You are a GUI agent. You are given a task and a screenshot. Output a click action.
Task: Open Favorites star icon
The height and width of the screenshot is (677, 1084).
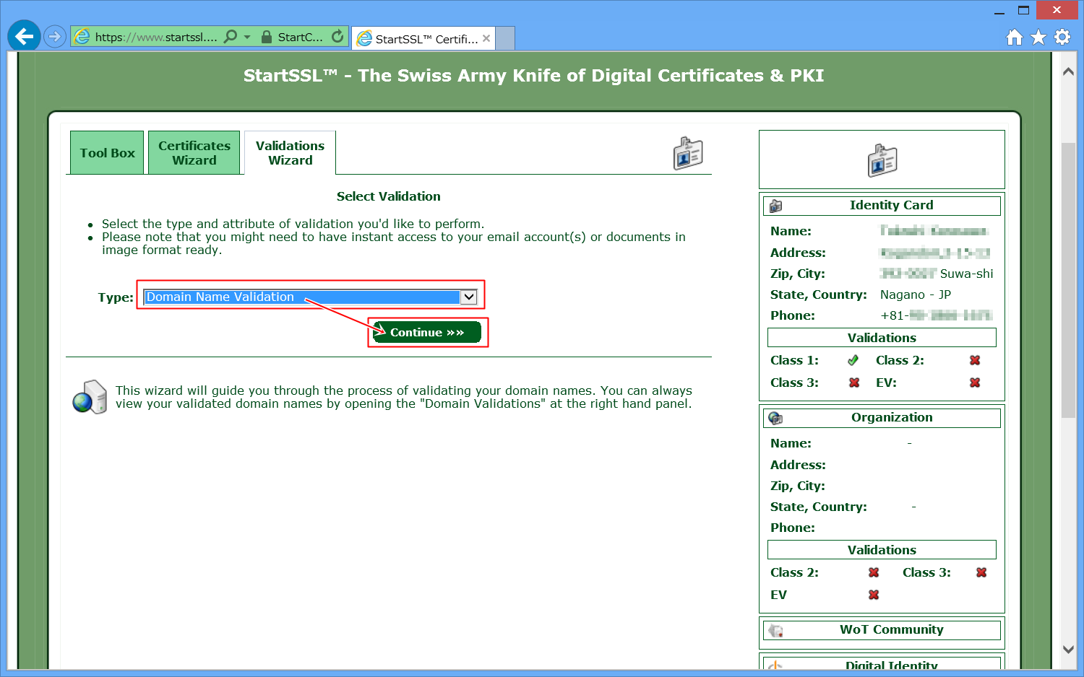coord(1038,37)
